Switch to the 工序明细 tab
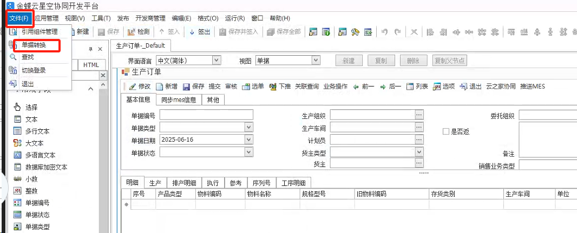 point(293,183)
